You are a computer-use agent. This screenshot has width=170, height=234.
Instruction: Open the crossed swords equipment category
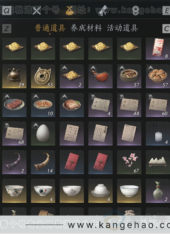click(x=37, y=11)
